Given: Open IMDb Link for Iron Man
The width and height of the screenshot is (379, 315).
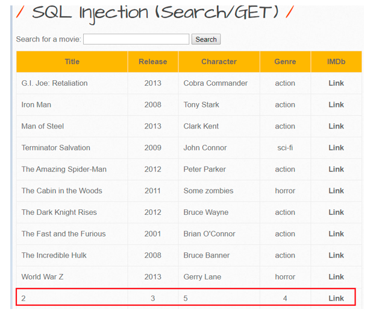Looking at the screenshot, I should click(x=336, y=105).
